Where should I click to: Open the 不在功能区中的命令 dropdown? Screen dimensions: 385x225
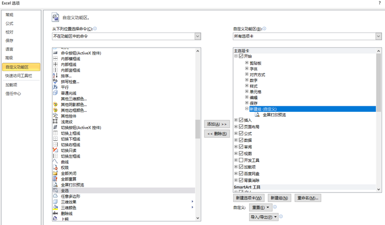pos(198,36)
